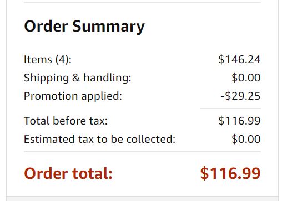Viewport: 282px width, 201px height.
Task: Select the Promotion applied label
Action: pyautogui.click(x=73, y=96)
